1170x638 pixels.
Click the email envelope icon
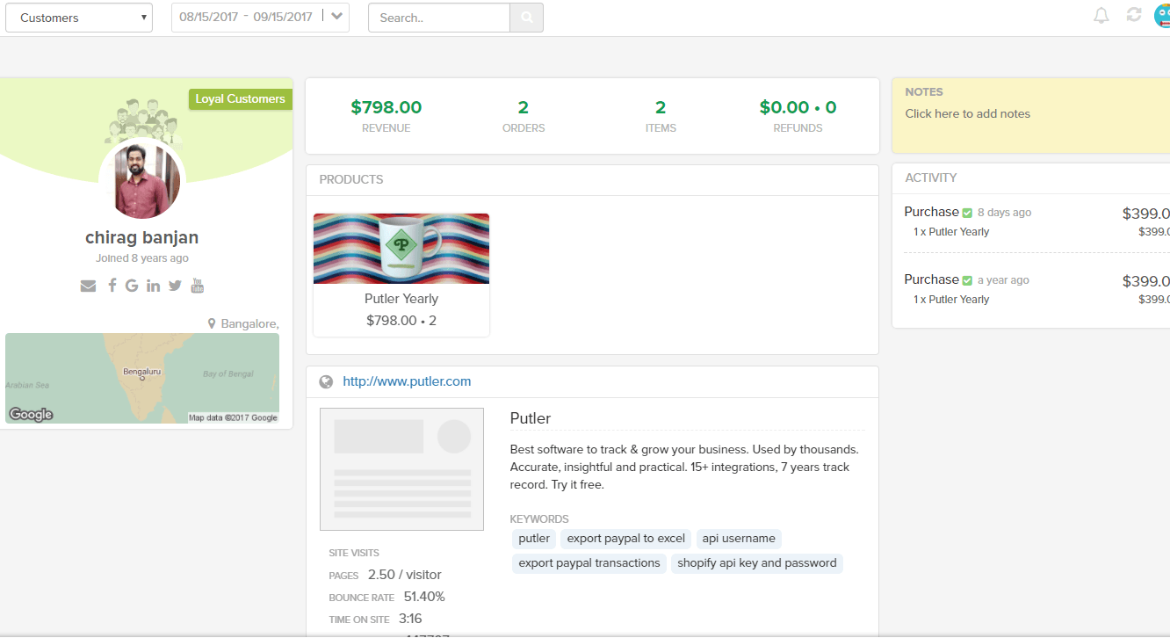point(88,286)
